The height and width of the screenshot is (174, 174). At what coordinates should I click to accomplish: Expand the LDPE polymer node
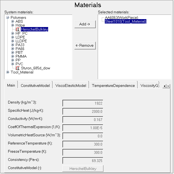(12, 37)
